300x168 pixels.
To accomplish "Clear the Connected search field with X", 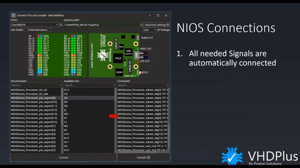I will pyautogui.click(x=168, y=85).
